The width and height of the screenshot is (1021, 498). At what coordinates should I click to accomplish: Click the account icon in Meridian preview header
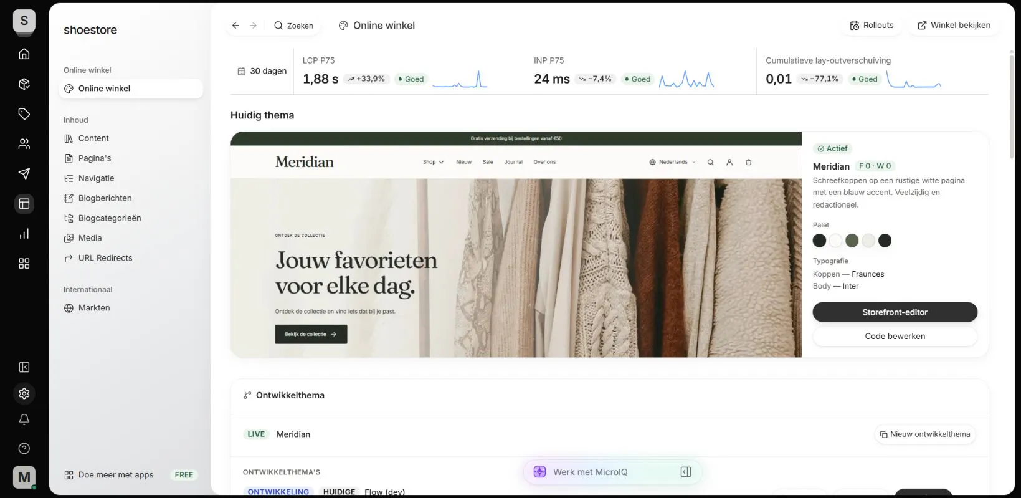(x=729, y=162)
